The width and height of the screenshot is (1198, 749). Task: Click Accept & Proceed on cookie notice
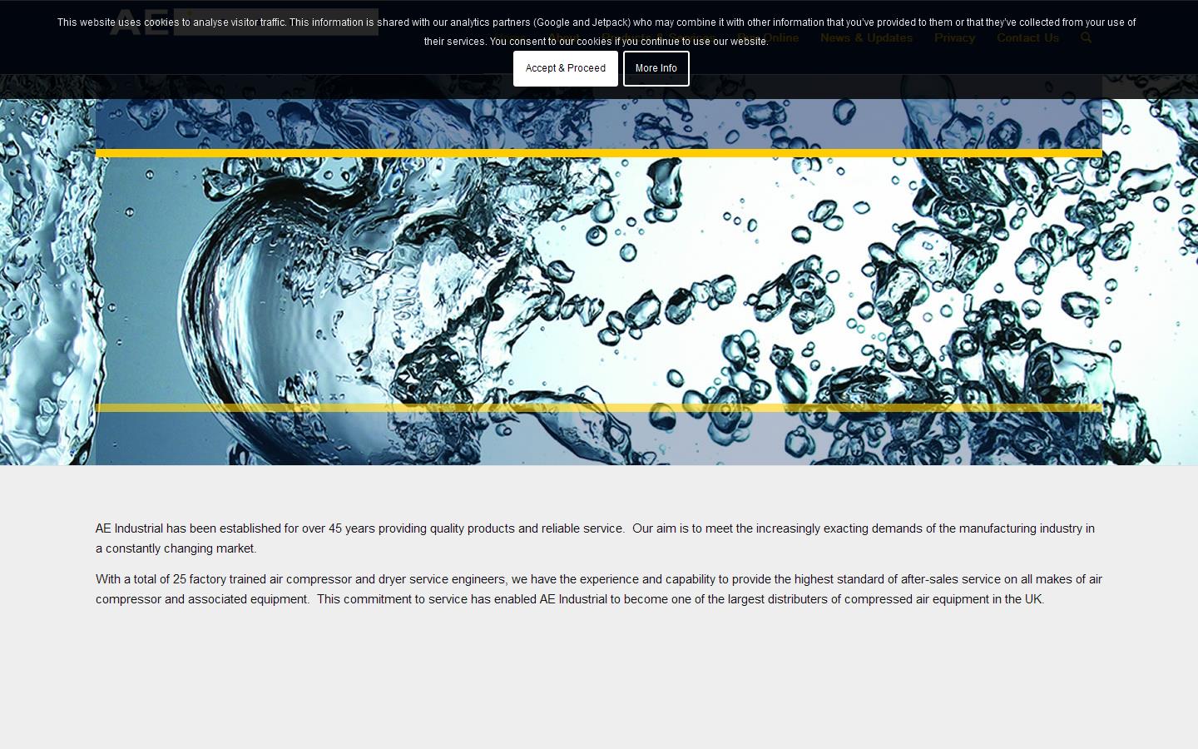point(565,68)
